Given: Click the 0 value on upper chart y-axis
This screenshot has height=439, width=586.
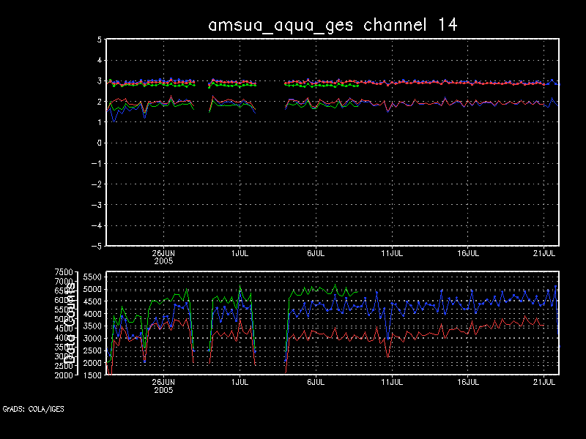Looking at the screenshot, I should pyautogui.click(x=99, y=143).
